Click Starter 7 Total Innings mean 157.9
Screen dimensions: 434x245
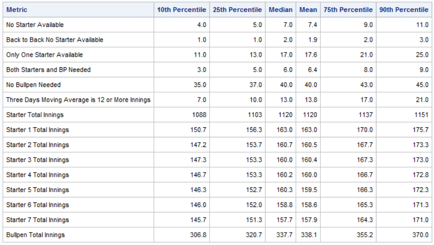309,220
